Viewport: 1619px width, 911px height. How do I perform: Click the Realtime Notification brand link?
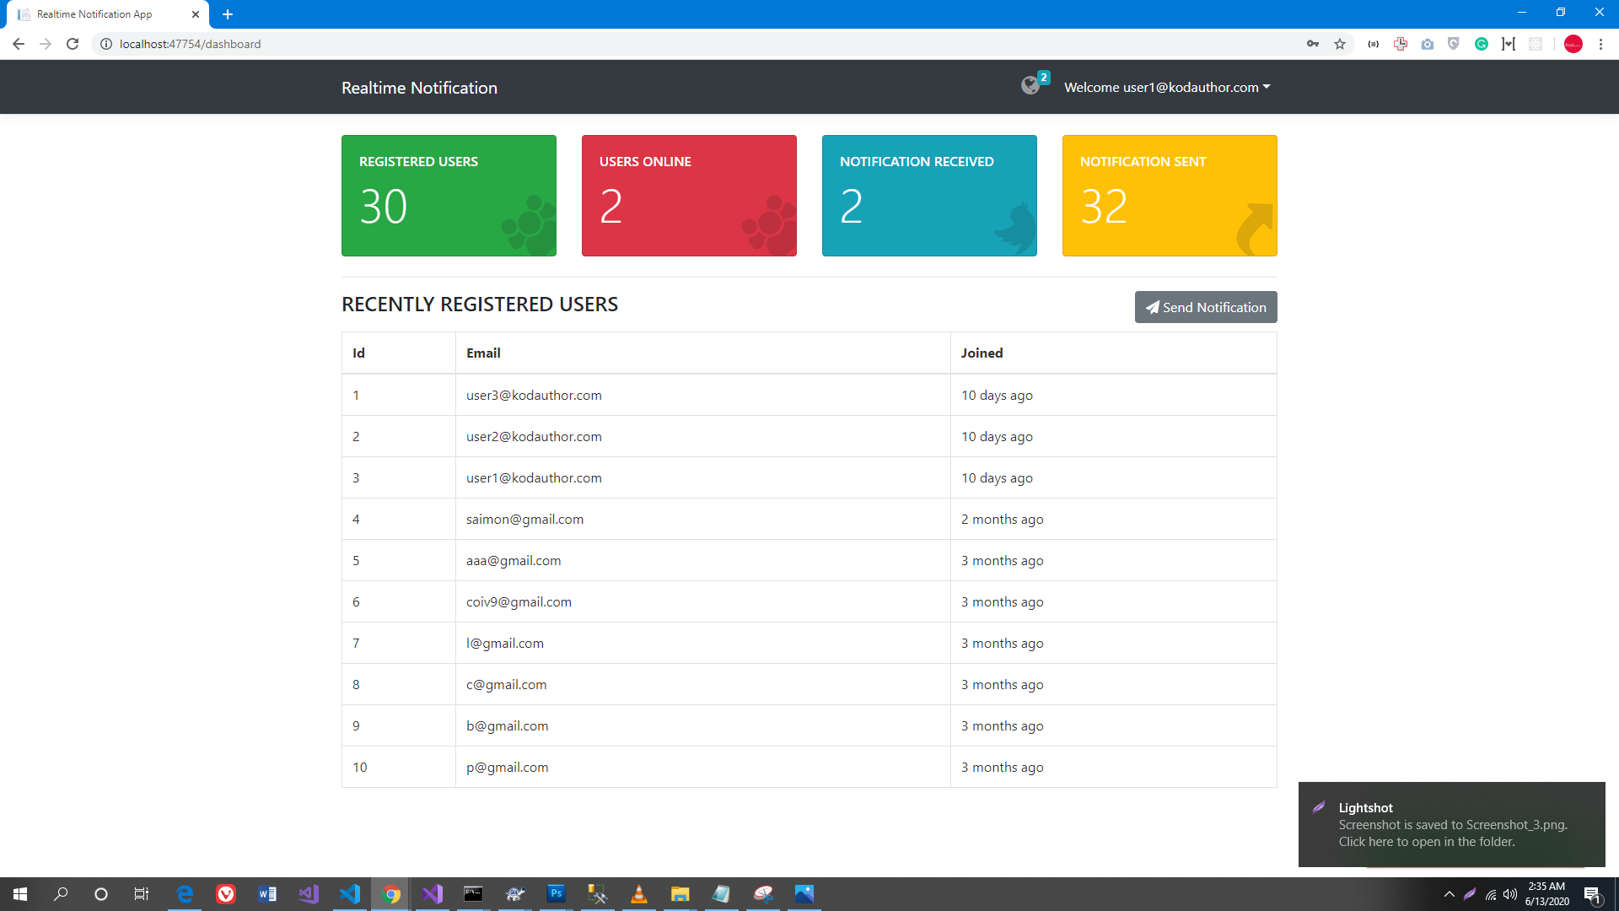419,88
